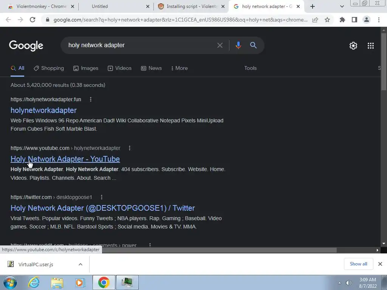Share this page from the address bar
Screen dimensions: 387x290
click(315, 20)
